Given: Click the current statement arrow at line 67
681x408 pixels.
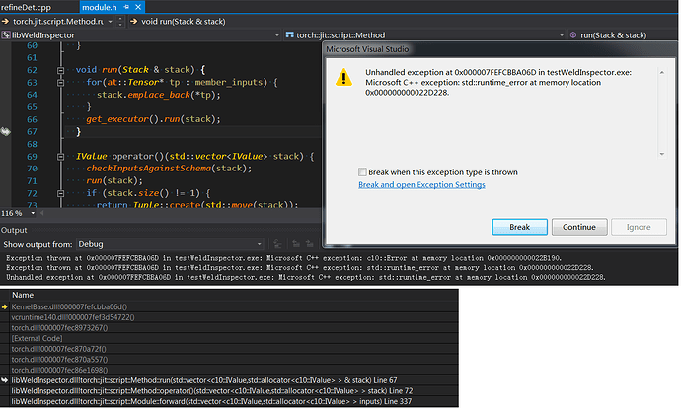Looking at the screenshot, I should click(x=7, y=130).
